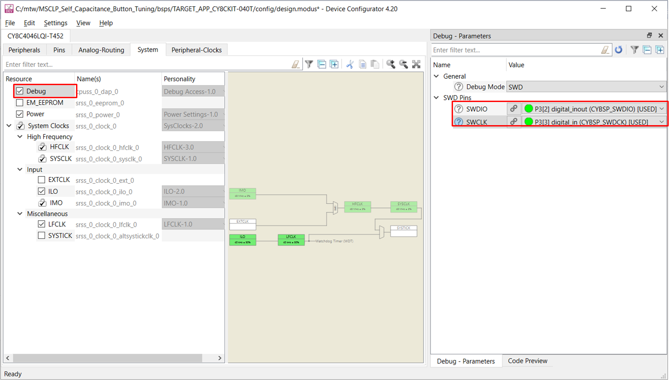Image resolution: width=669 pixels, height=380 pixels.
Task: Clear the resource filter text with eraser icon
Action: [x=296, y=64]
